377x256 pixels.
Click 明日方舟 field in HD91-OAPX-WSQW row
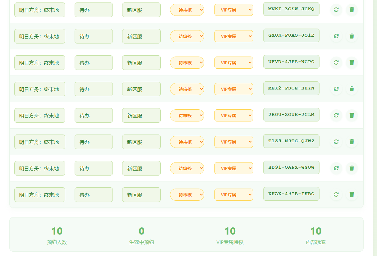[40, 168]
